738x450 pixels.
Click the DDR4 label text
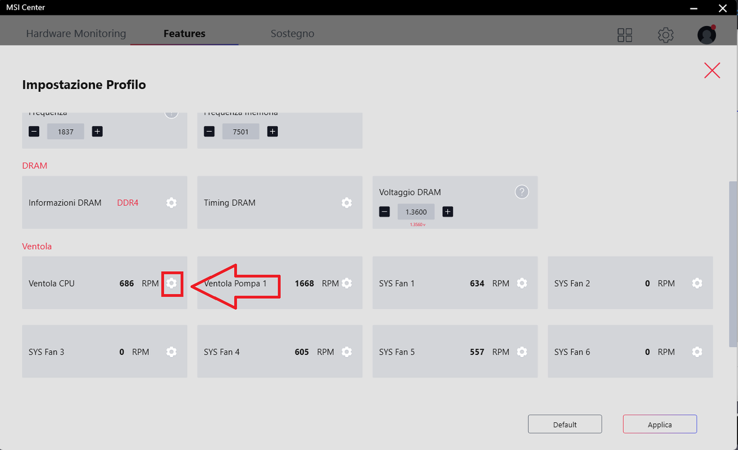pyautogui.click(x=128, y=203)
